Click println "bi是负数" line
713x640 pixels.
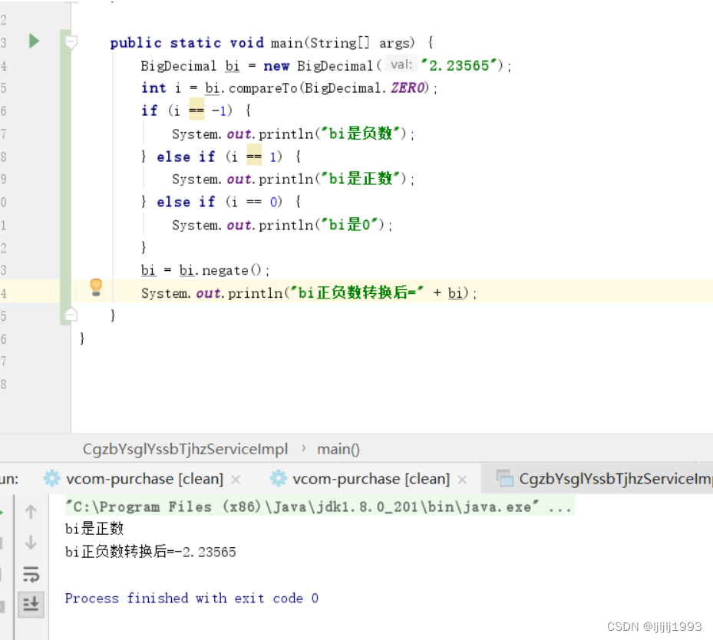coord(293,134)
